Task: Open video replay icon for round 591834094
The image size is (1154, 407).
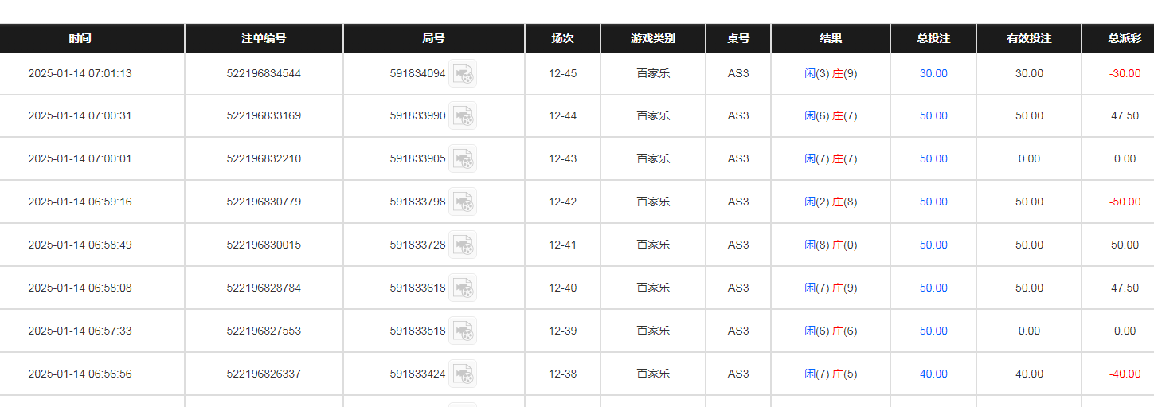Action: point(463,73)
